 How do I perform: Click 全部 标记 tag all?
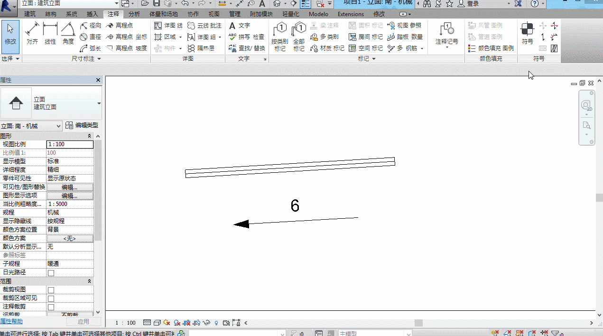pos(299,37)
